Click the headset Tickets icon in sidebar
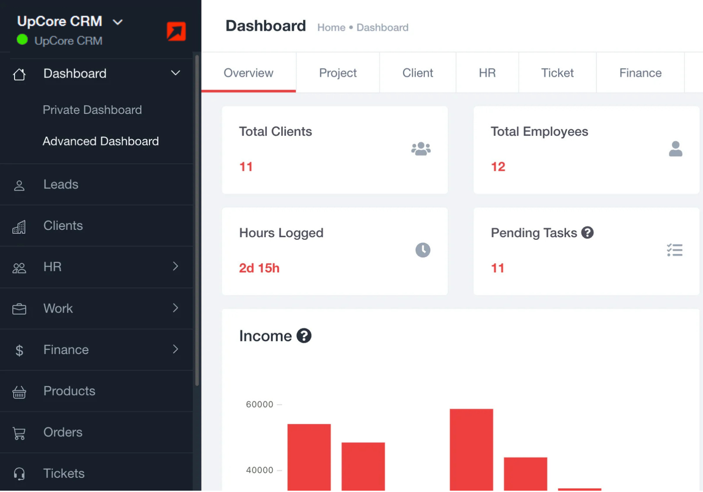 [19, 474]
